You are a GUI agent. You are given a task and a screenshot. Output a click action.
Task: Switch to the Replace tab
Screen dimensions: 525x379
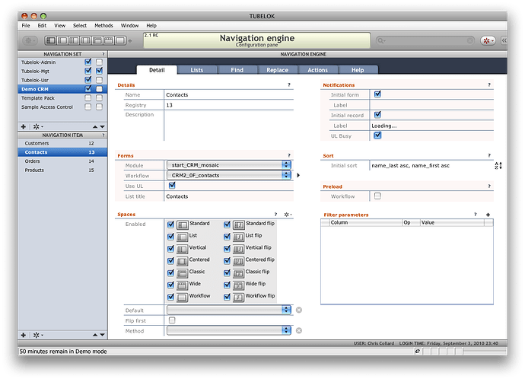[x=277, y=70]
